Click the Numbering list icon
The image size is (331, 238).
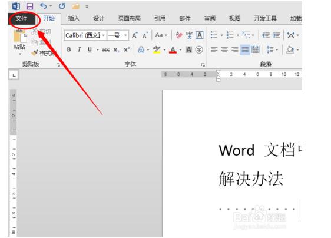tap(230, 35)
